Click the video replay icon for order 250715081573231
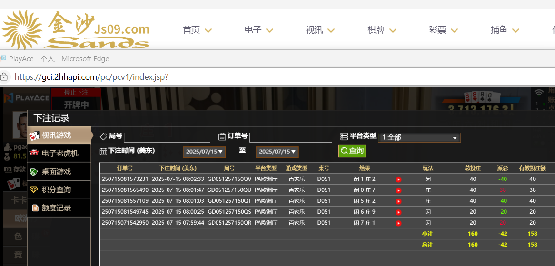Viewport: 555px width, 266px height. click(398, 180)
